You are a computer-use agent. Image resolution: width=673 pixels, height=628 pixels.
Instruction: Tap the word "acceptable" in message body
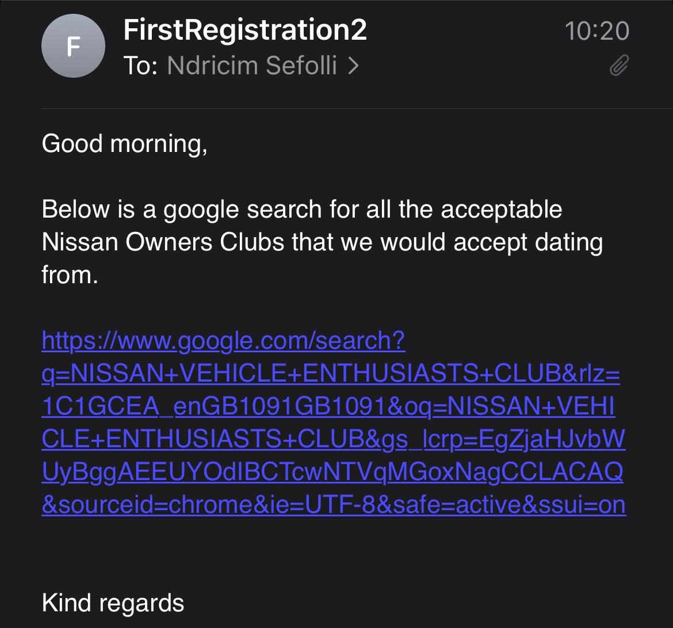[x=501, y=209]
